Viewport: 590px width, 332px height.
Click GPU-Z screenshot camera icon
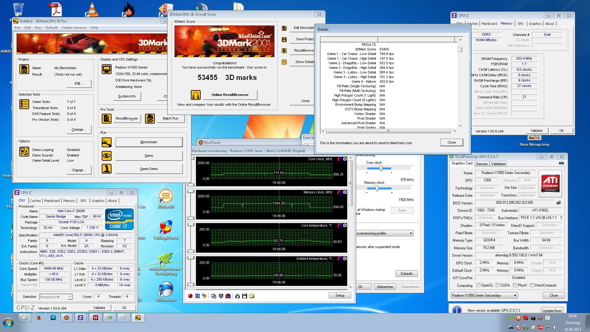[561, 163]
